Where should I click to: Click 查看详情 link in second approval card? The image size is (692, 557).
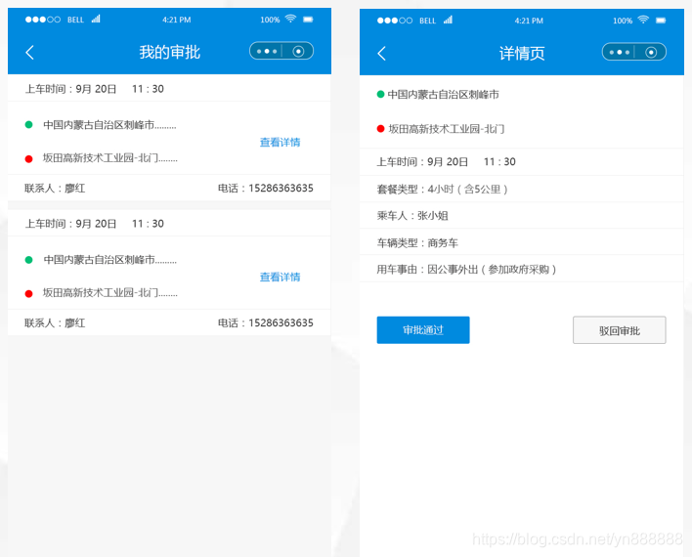(280, 277)
